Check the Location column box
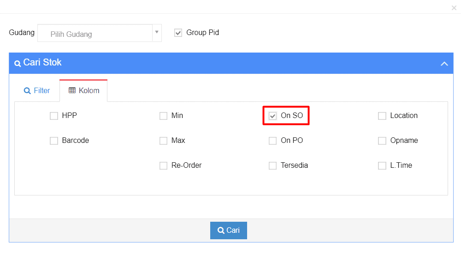The height and width of the screenshot is (260, 461). (382, 116)
